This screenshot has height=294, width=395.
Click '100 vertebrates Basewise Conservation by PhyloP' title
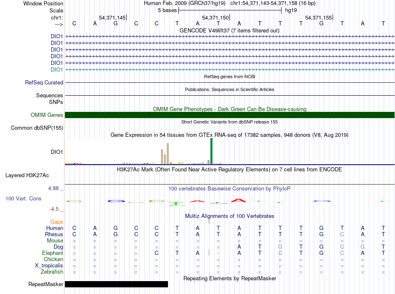pos(229,189)
